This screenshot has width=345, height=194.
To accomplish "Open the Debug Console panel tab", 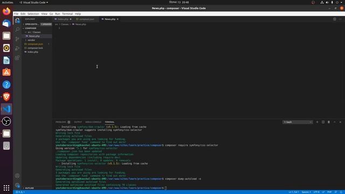I will [x=93, y=122].
